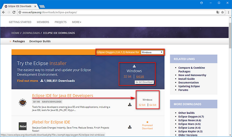Screen dimensions: 232x137
Task: Download Java EE Developers 32 bit package
Action: click(x=142, y=105)
